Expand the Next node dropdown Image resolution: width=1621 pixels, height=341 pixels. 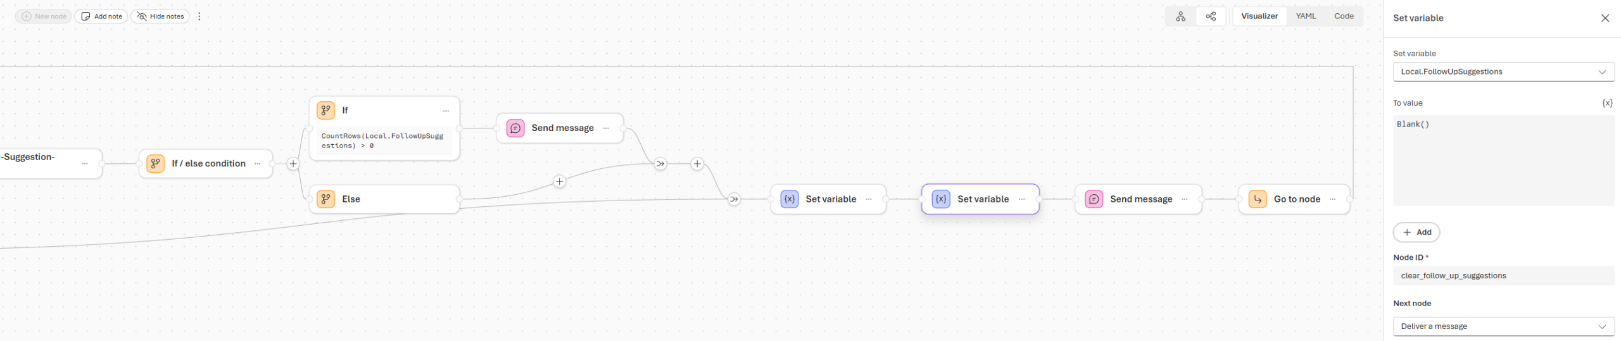click(1503, 326)
